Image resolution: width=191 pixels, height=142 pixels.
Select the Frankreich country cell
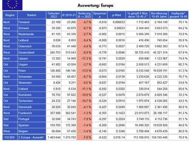32,113
